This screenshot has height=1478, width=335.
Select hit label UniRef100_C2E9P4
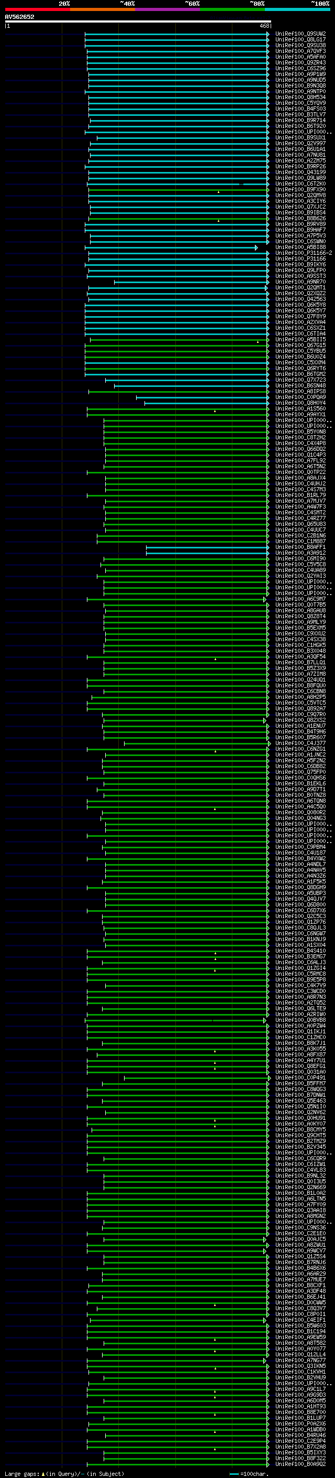click(x=300, y=1441)
